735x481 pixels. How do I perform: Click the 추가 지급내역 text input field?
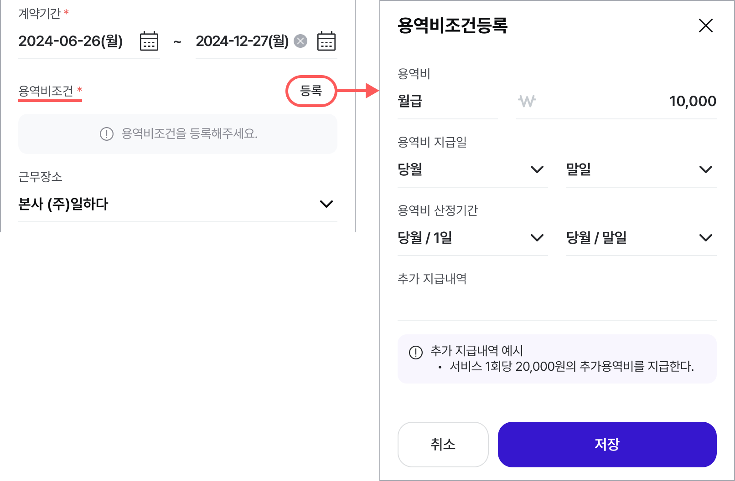tap(557, 304)
